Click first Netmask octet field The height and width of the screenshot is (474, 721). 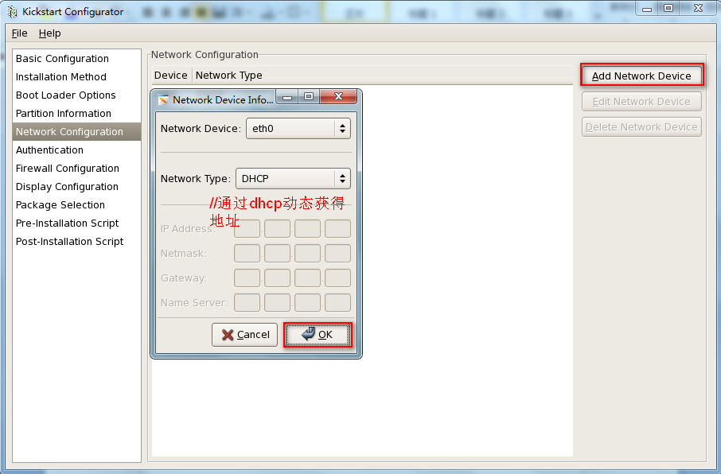coord(247,254)
